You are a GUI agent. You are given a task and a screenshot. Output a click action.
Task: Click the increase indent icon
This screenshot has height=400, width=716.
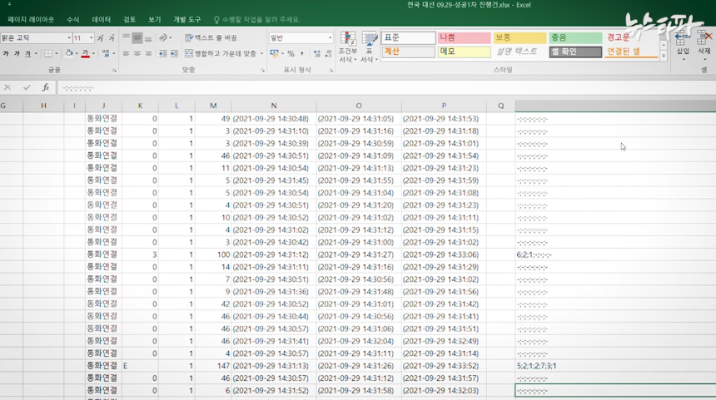click(174, 53)
